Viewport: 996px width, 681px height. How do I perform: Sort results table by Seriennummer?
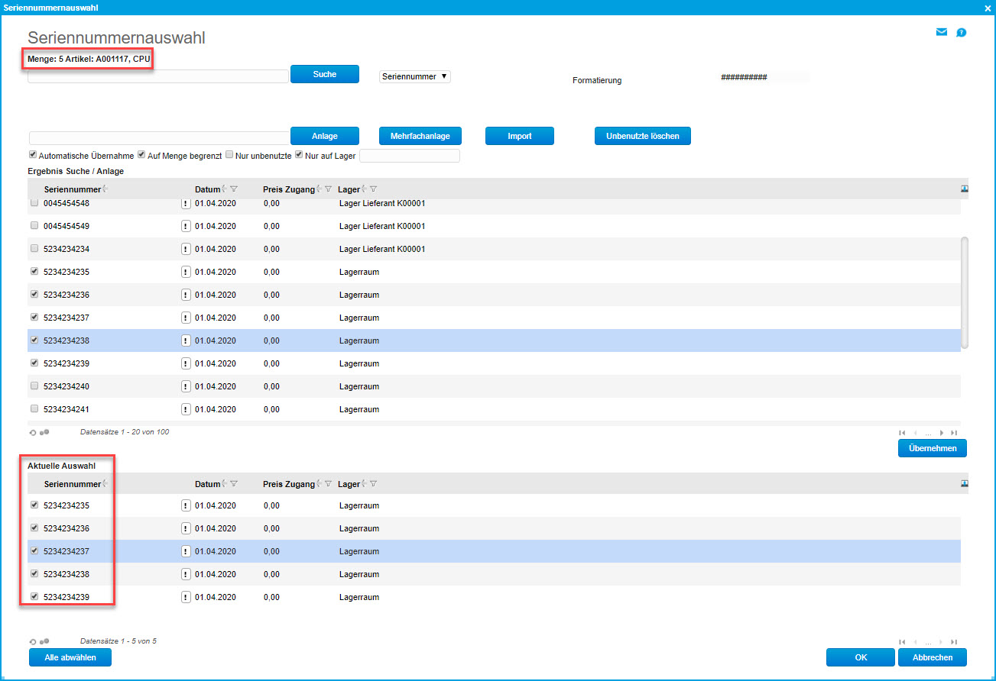[105, 189]
